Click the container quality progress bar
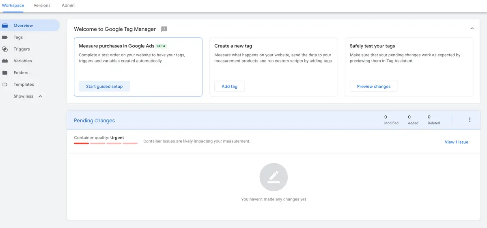 click(x=106, y=143)
